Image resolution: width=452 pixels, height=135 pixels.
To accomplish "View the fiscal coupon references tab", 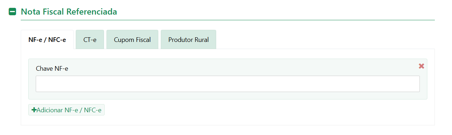I will [x=132, y=39].
